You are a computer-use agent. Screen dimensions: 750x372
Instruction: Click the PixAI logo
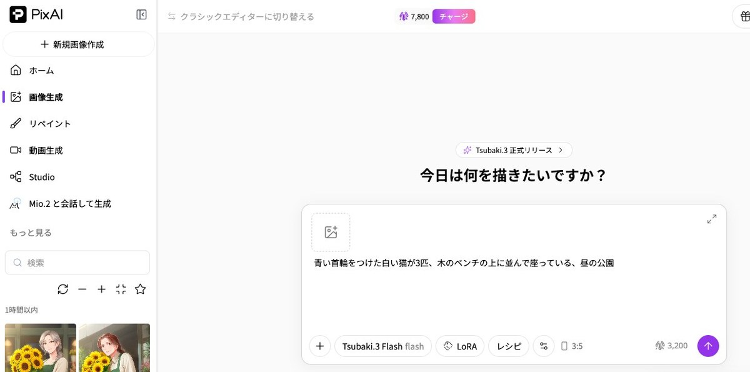point(36,15)
